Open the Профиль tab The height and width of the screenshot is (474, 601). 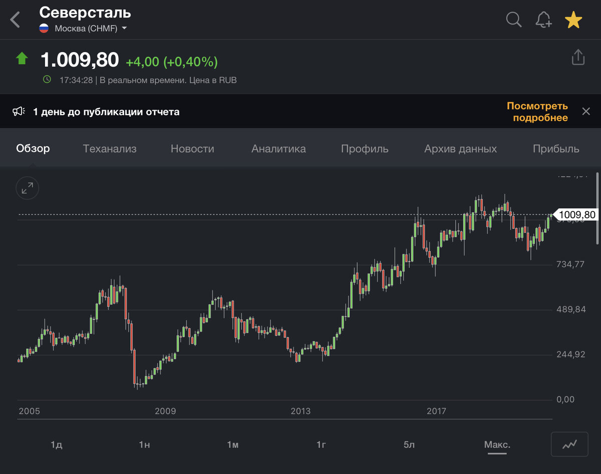point(365,148)
